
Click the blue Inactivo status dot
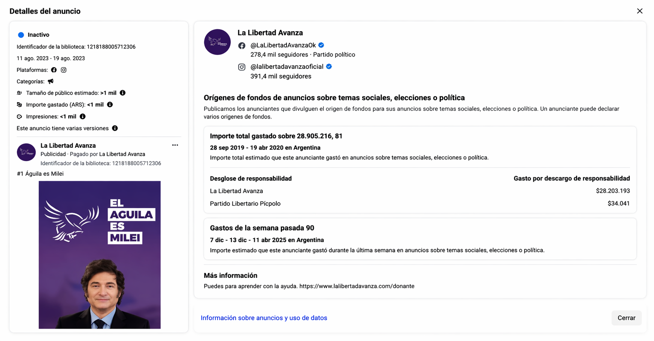pos(21,35)
